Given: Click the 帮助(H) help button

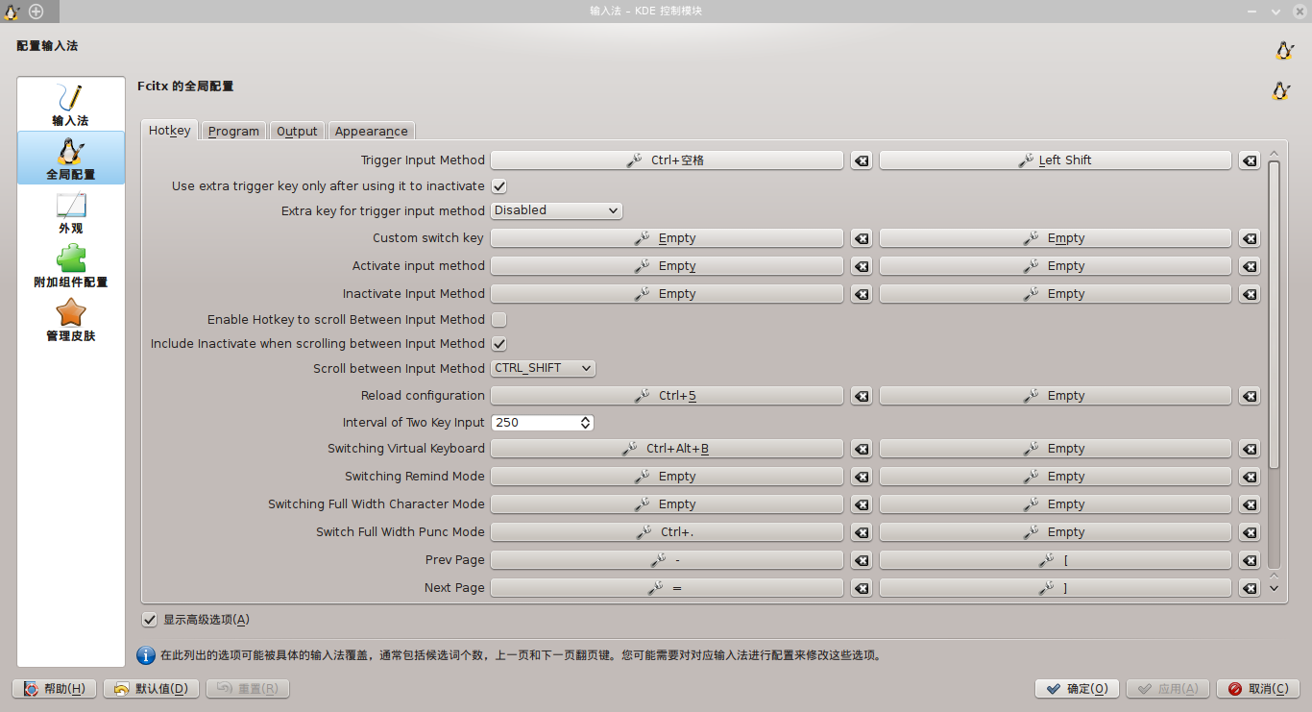Looking at the screenshot, I should point(54,689).
